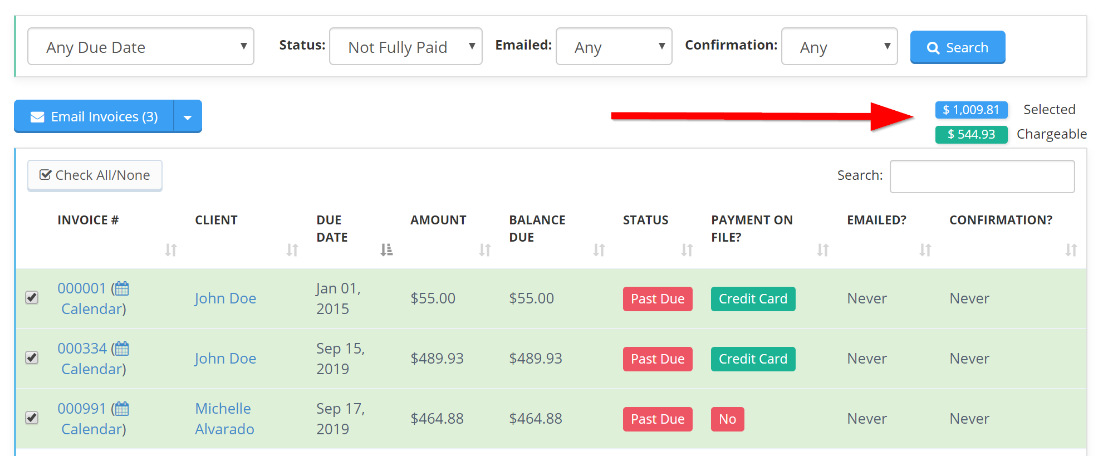1103x456 pixels.
Task: Sort by Balance Due column arrows
Action: 599,250
